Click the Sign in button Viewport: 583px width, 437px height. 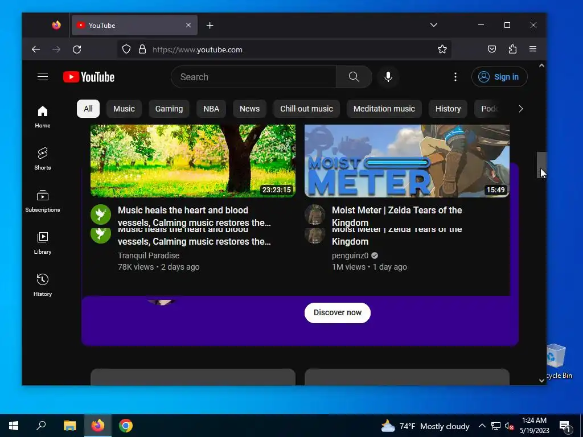(499, 77)
